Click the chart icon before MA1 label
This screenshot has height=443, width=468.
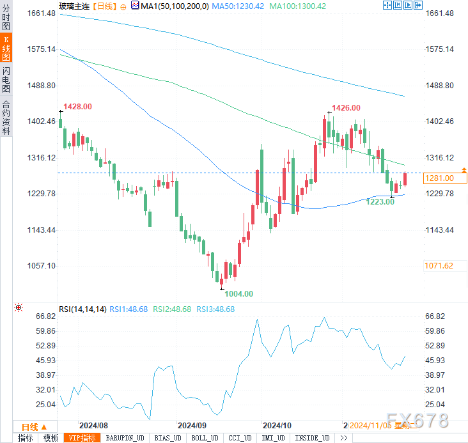coord(134,6)
